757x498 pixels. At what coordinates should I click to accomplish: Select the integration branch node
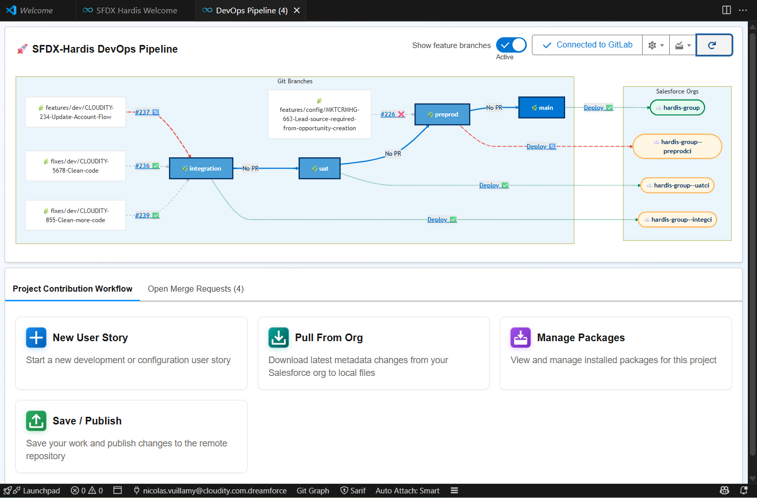(201, 168)
